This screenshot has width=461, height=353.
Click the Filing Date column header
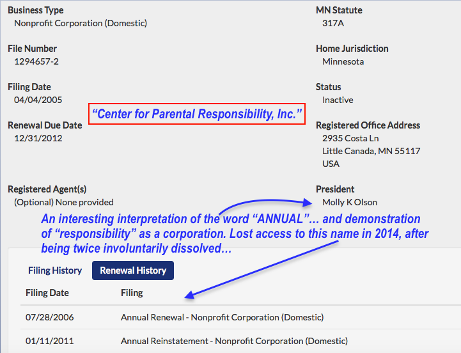coord(47,293)
